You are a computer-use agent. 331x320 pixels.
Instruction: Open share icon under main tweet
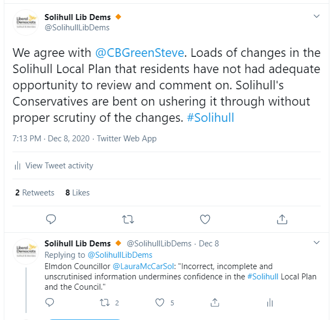282,219
